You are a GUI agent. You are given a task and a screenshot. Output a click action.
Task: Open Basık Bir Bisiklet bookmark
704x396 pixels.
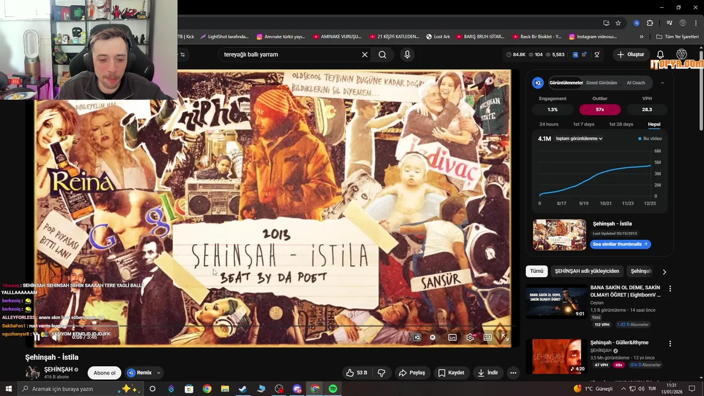537,37
